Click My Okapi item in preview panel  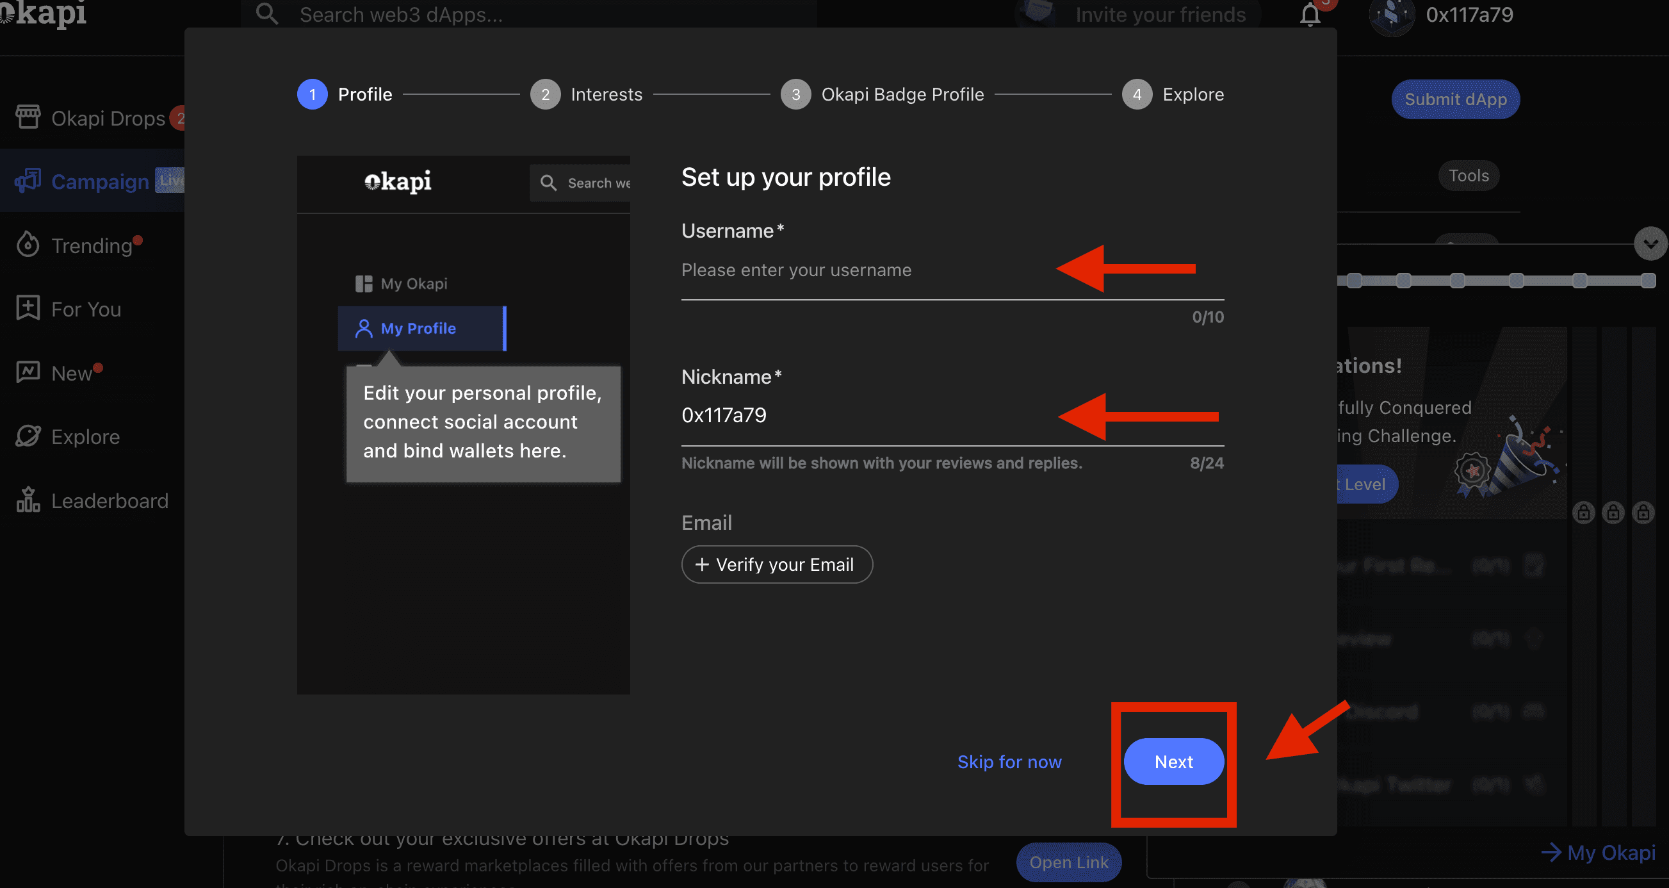(x=402, y=284)
